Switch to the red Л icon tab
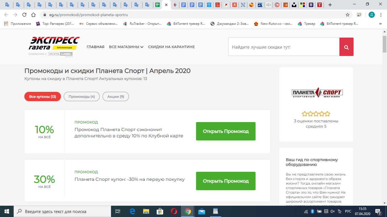The height and width of the screenshot is (217, 387). (x=235, y=5)
